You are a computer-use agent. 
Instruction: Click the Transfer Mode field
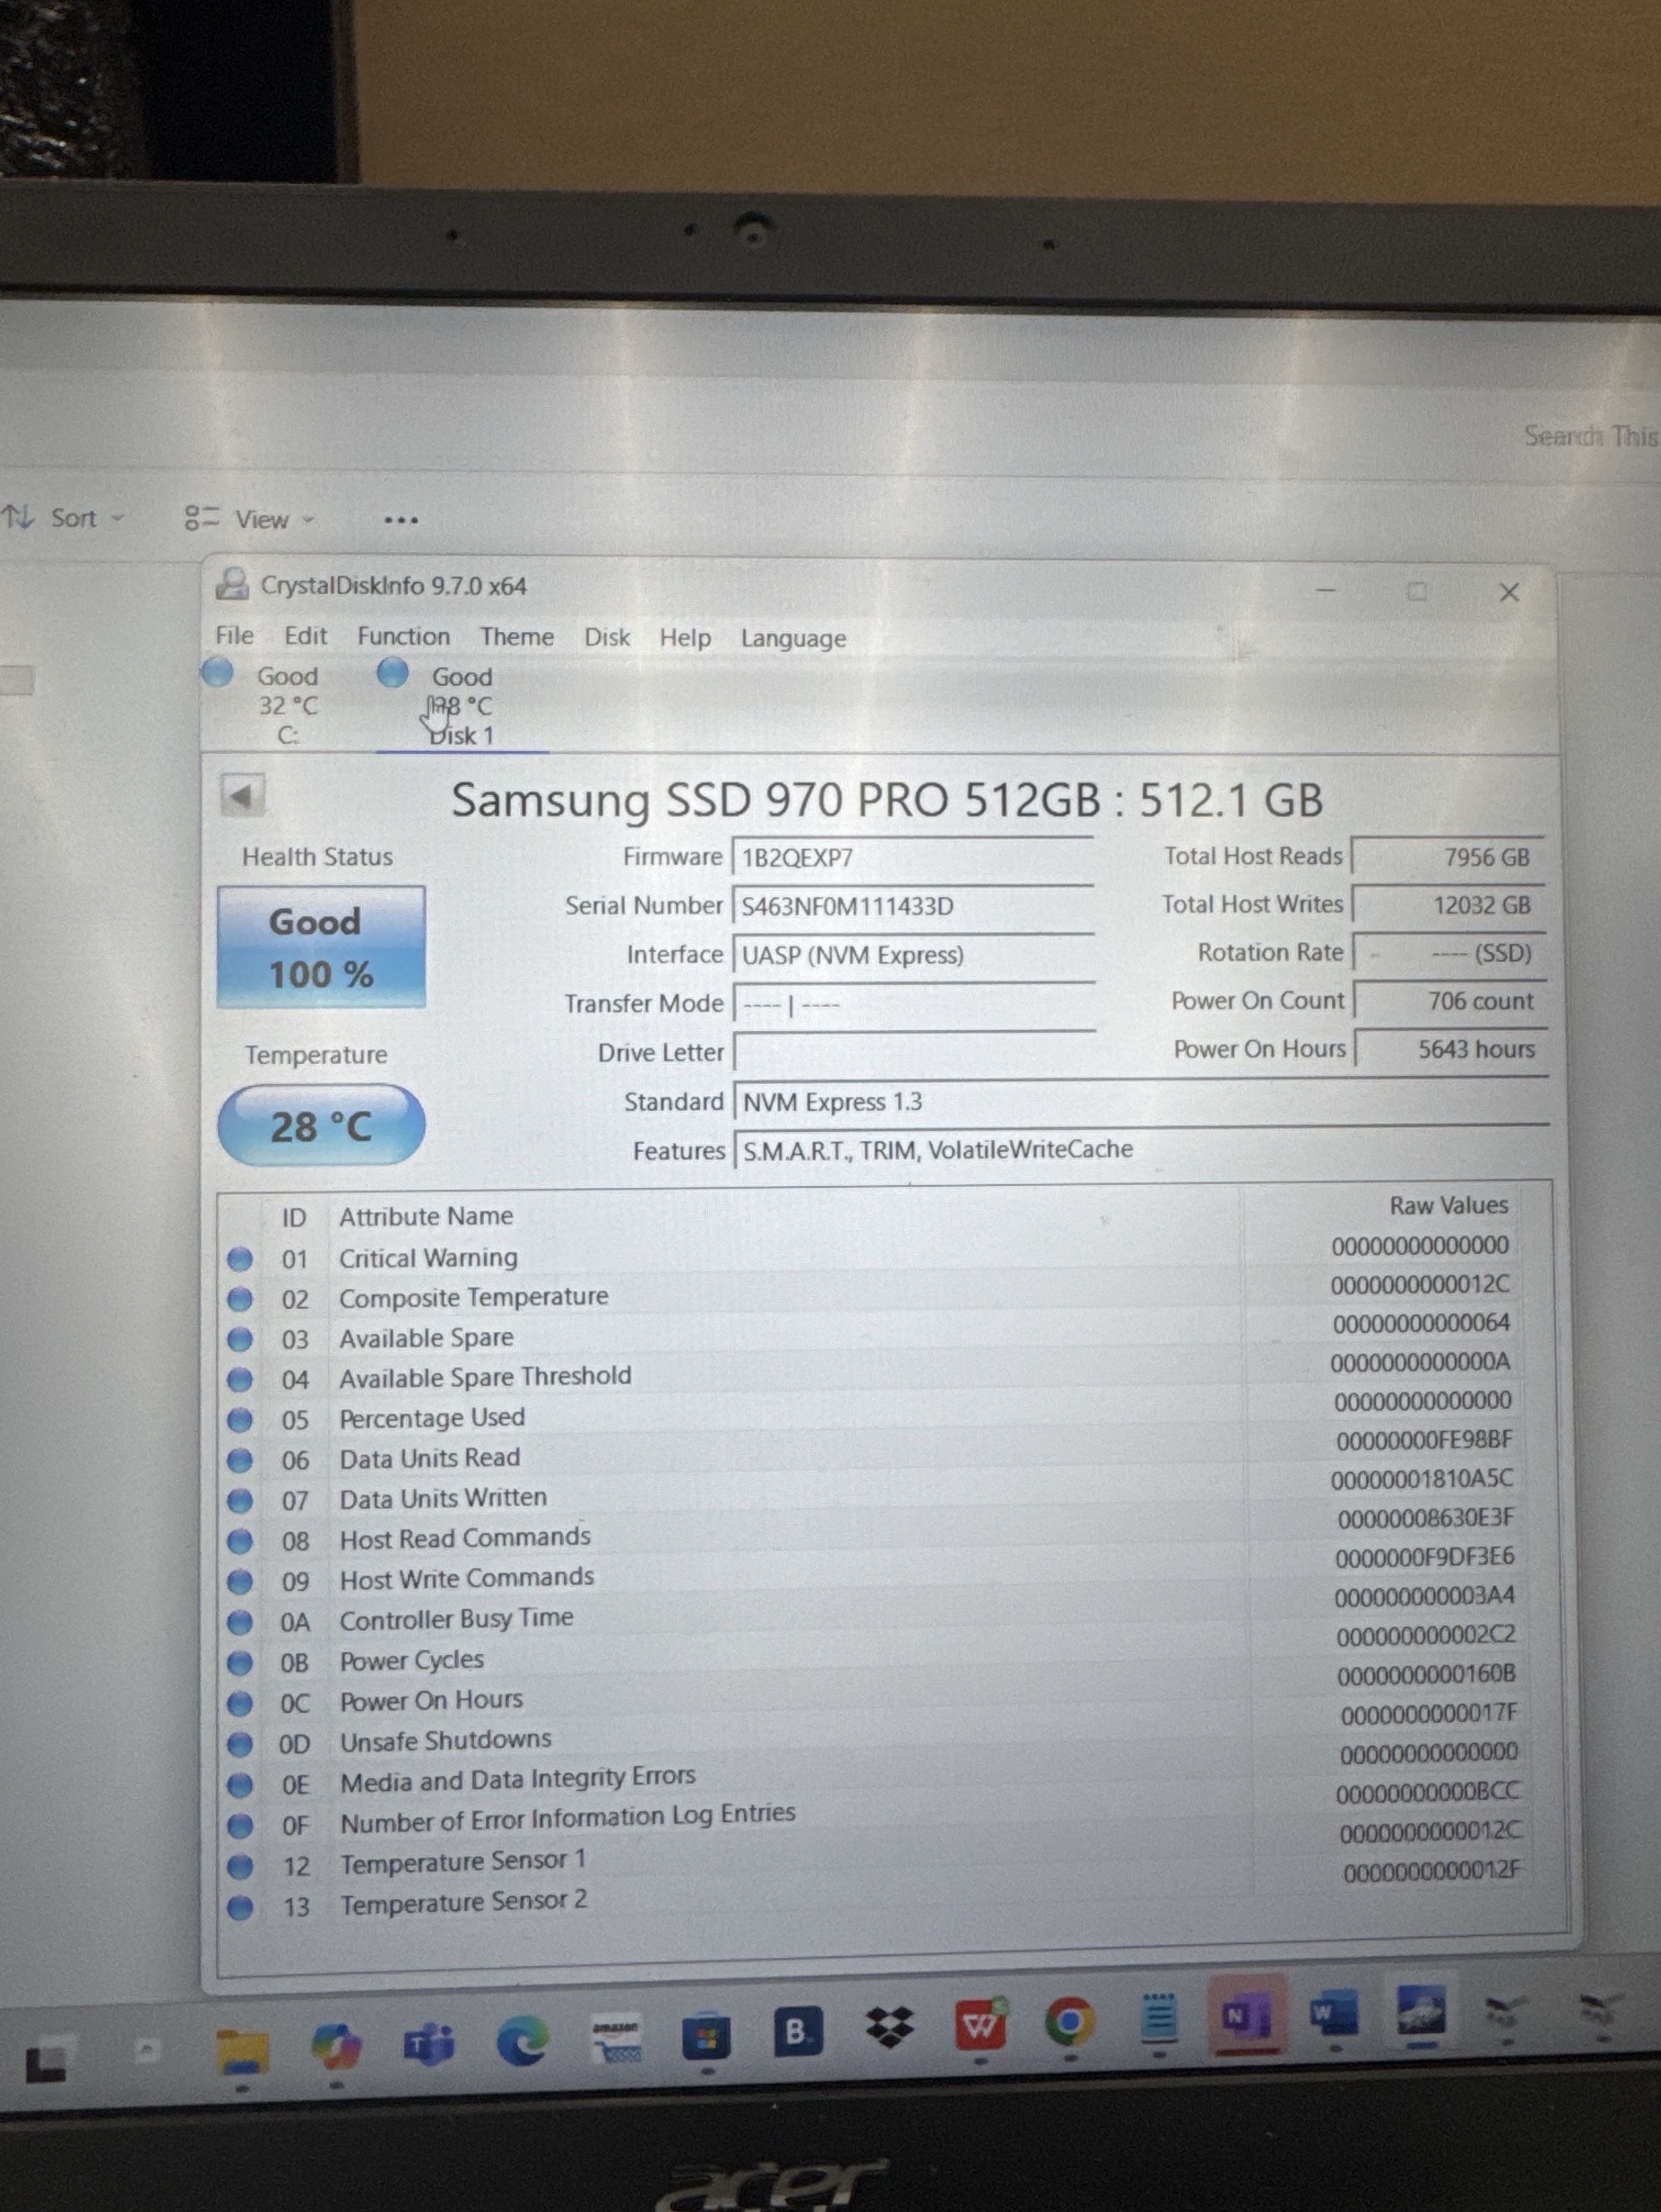click(914, 1004)
